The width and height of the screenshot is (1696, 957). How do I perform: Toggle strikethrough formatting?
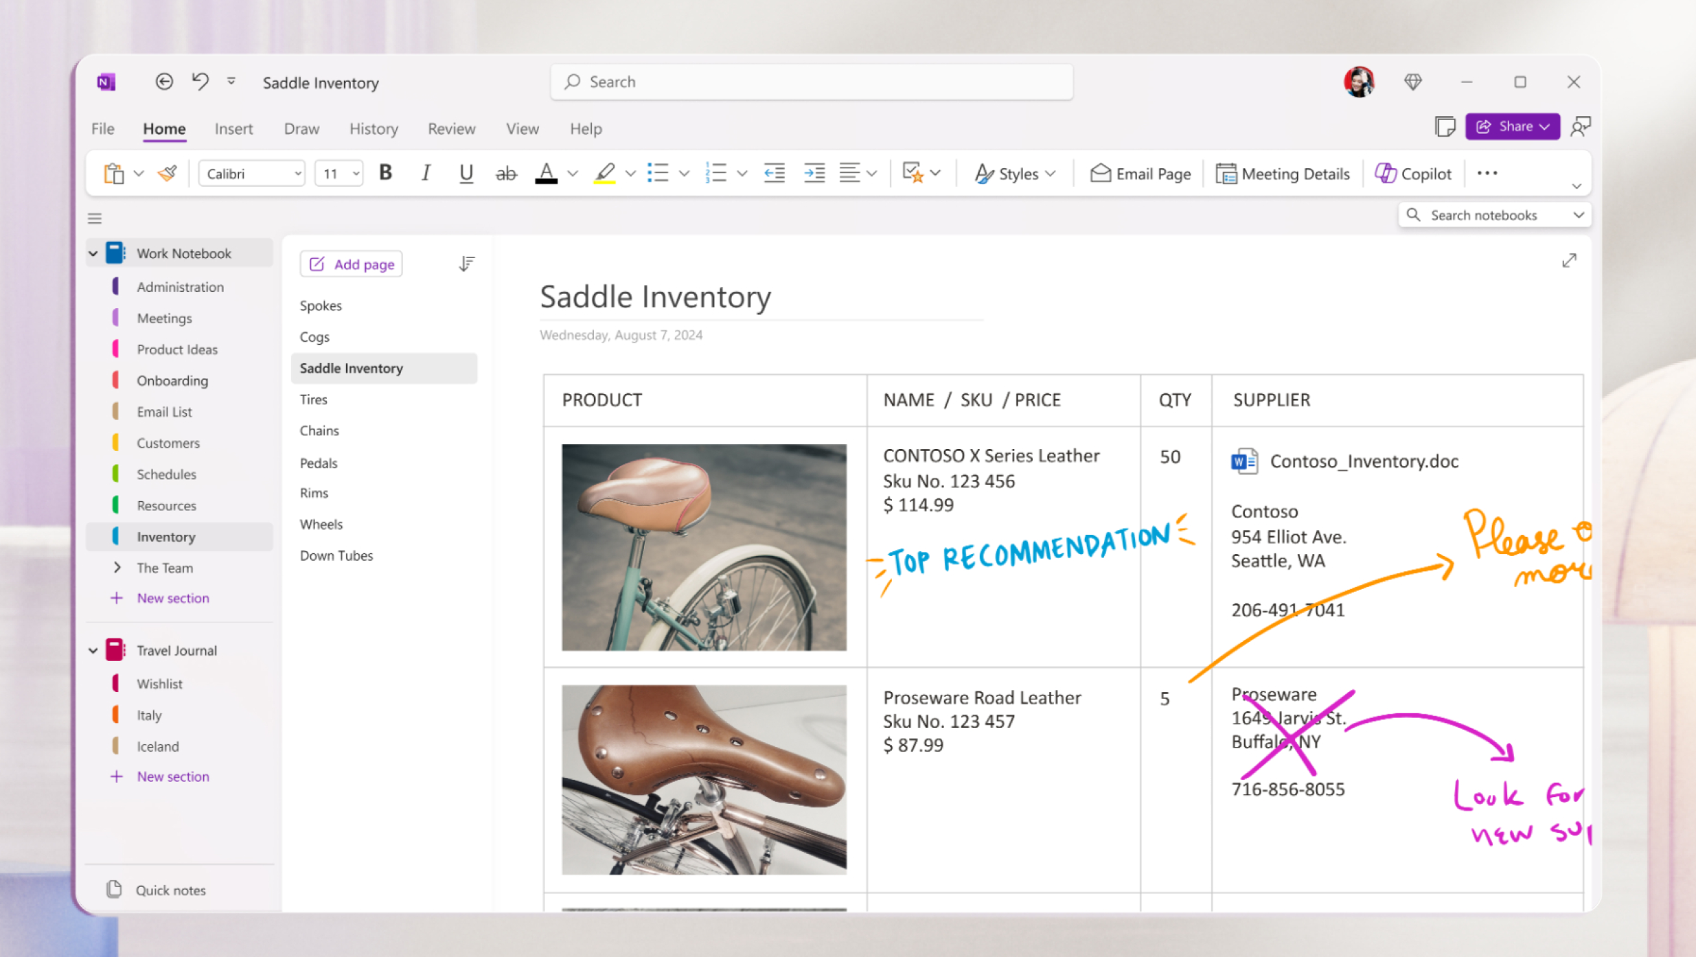[x=506, y=174]
